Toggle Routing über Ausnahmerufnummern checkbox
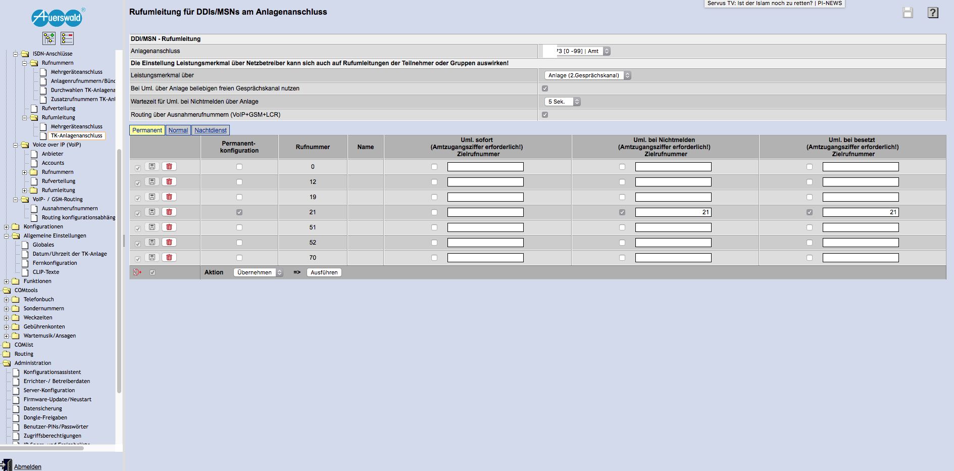Image resolution: width=954 pixels, height=471 pixels. (x=545, y=115)
